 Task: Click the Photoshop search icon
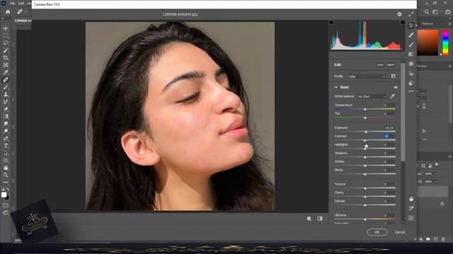426,12
